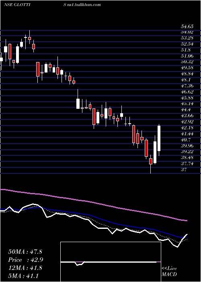Click the 37.74 price axis label

point(187,164)
